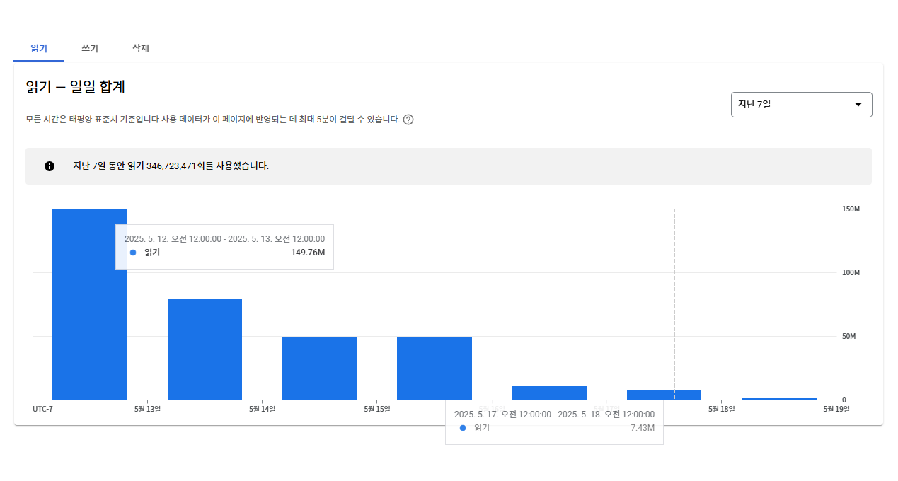898x481 pixels.
Task: Click the May 12 tooltip date range
Action: [x=224, y=239]
